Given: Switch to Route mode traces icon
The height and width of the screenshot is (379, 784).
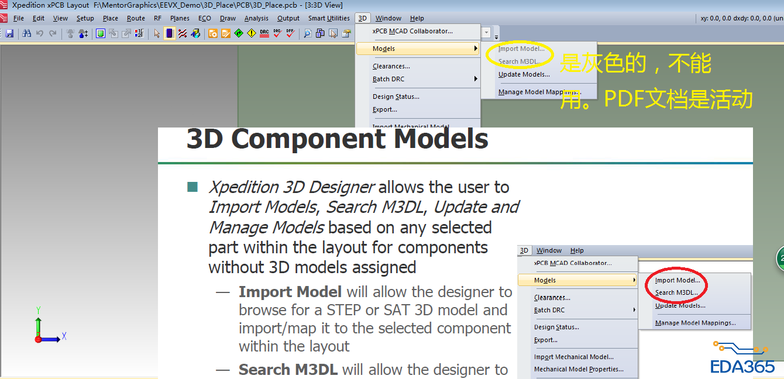Looking at the screenshot, I should coord(183,33).
